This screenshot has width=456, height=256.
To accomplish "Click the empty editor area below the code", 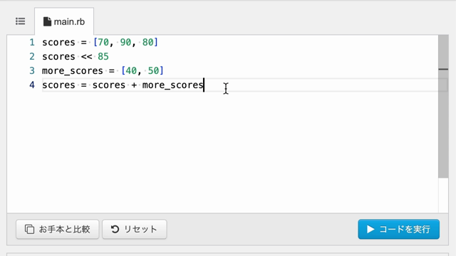I will pos(222,152).
